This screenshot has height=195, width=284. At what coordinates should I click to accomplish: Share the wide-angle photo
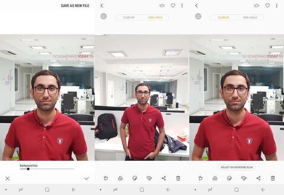164,178
